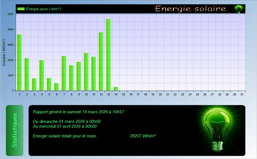Viewport: 257px width, 159px height.
Task: Click the day 10 energy bar
Action: coord(86,72)
